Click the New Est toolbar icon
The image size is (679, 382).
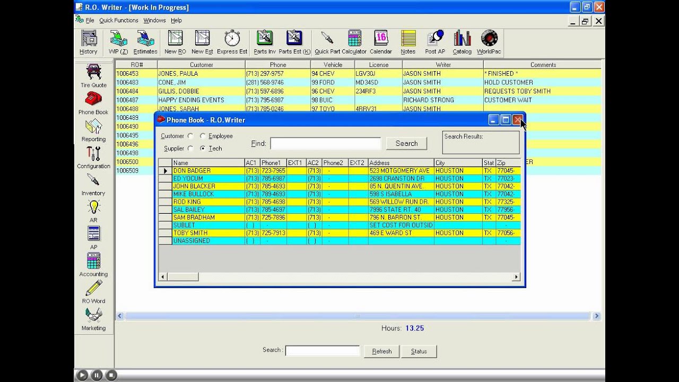(202, 42)
